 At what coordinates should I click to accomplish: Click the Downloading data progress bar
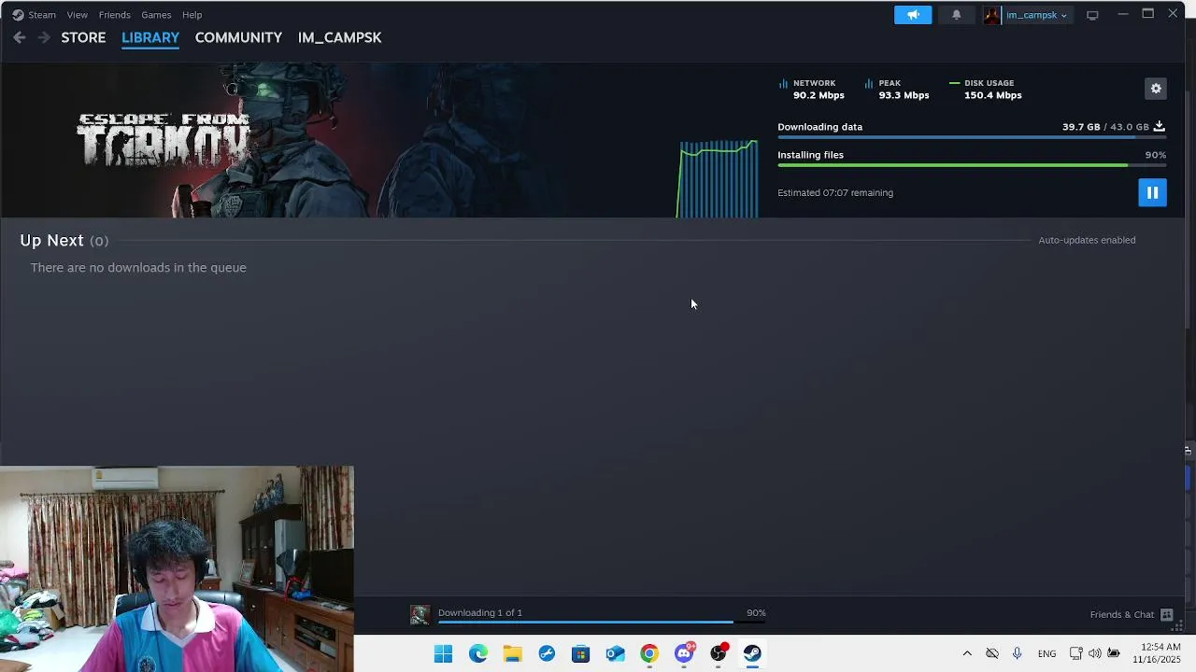coord(972,137)
